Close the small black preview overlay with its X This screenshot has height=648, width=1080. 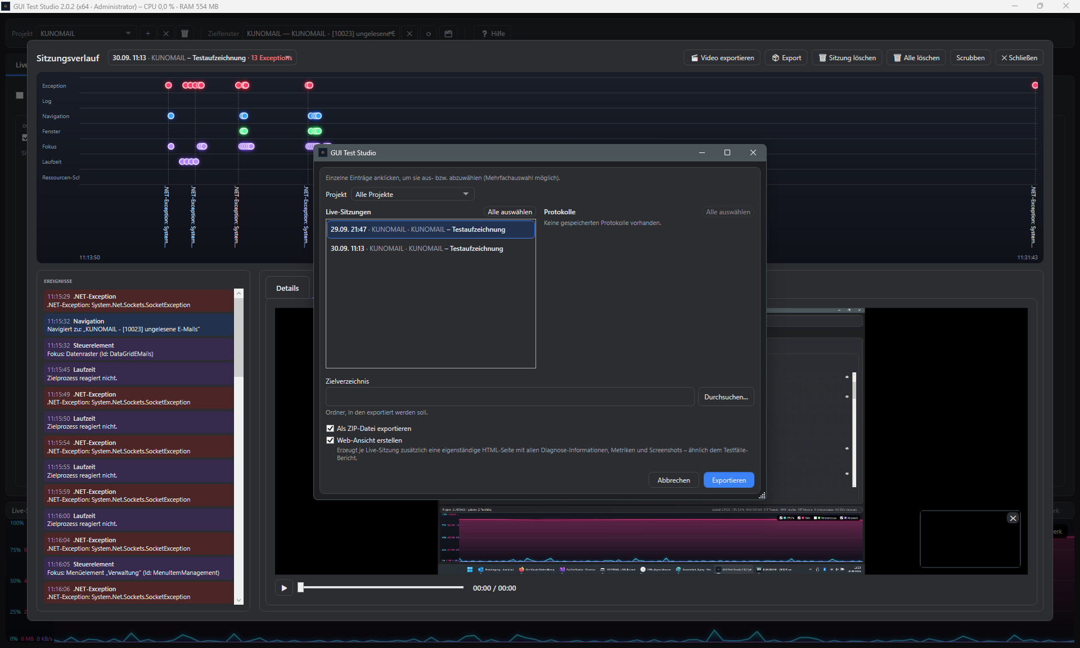click(1013, 518)
